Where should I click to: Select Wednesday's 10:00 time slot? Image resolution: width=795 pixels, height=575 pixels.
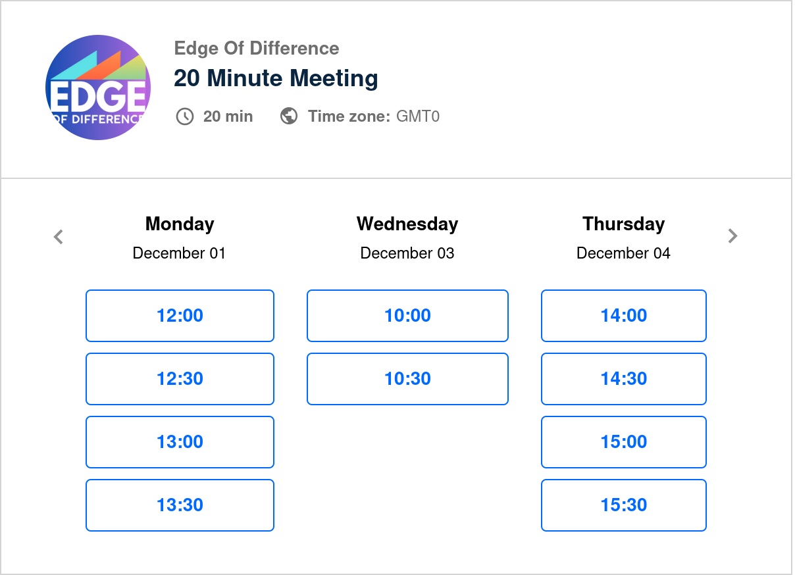407,316
